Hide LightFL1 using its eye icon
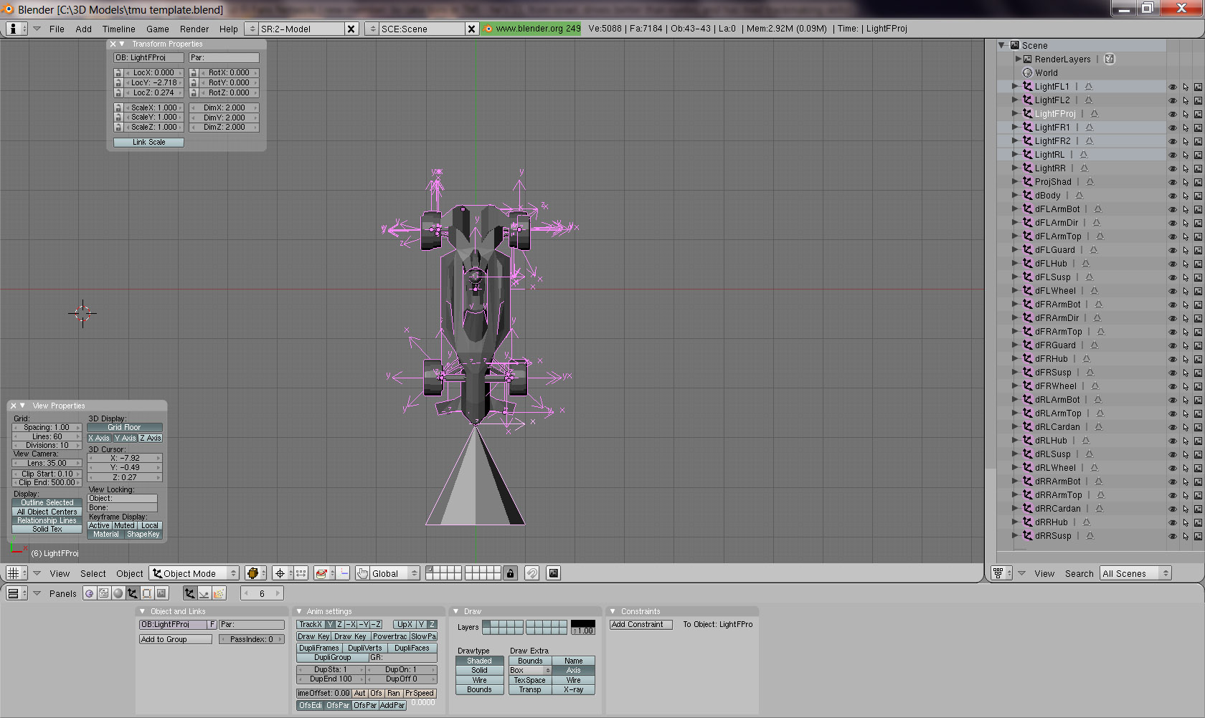This screenshot has height=718, width=1205. 1173,87
